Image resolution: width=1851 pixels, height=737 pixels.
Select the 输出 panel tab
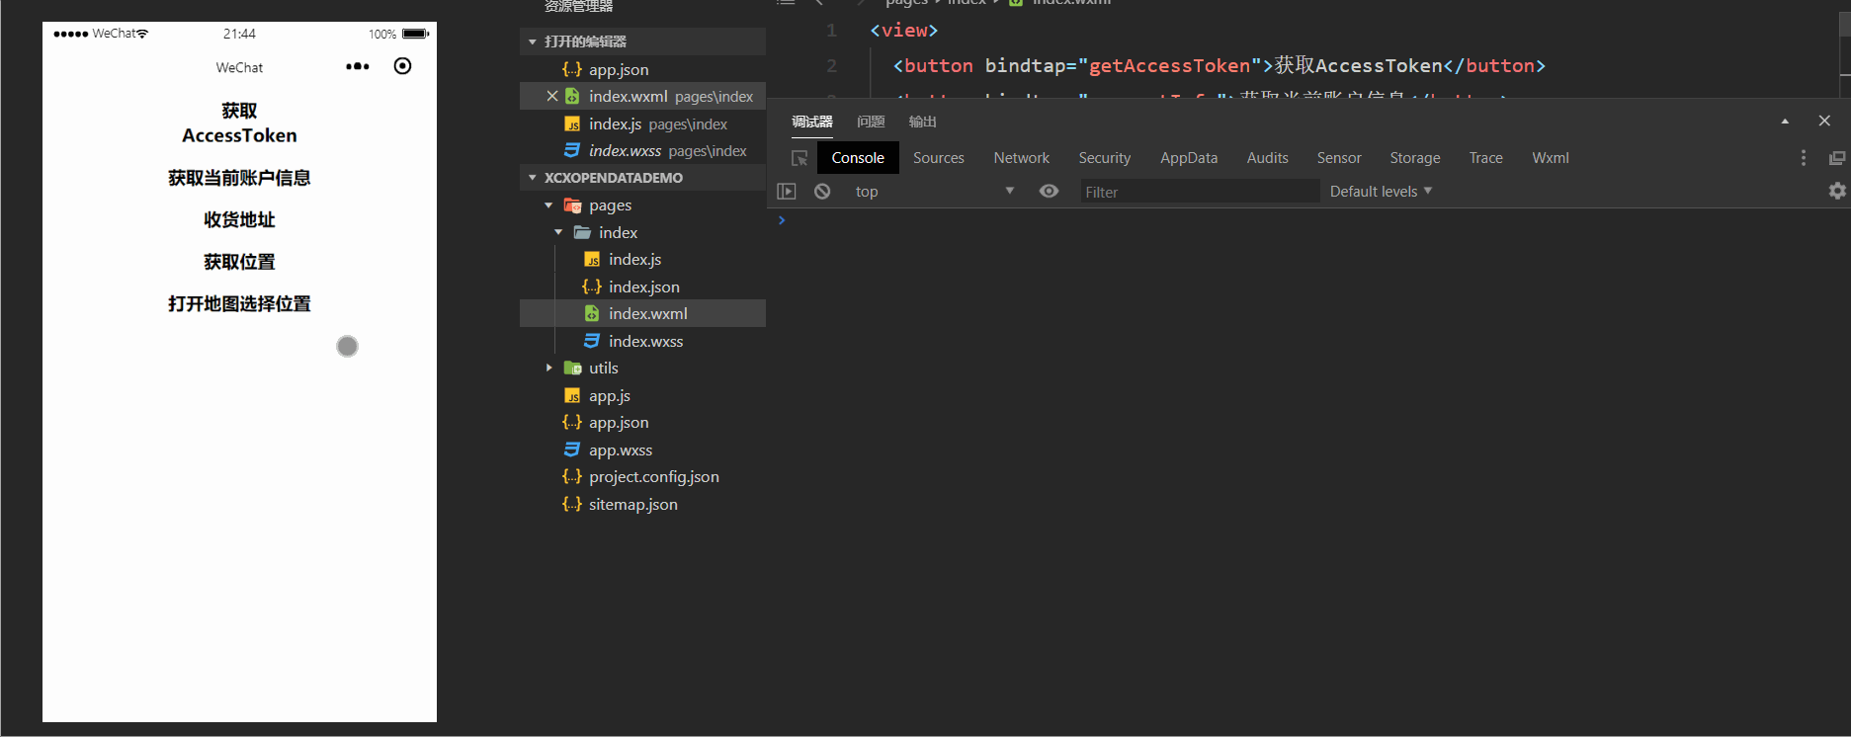[x=922, y=122]
